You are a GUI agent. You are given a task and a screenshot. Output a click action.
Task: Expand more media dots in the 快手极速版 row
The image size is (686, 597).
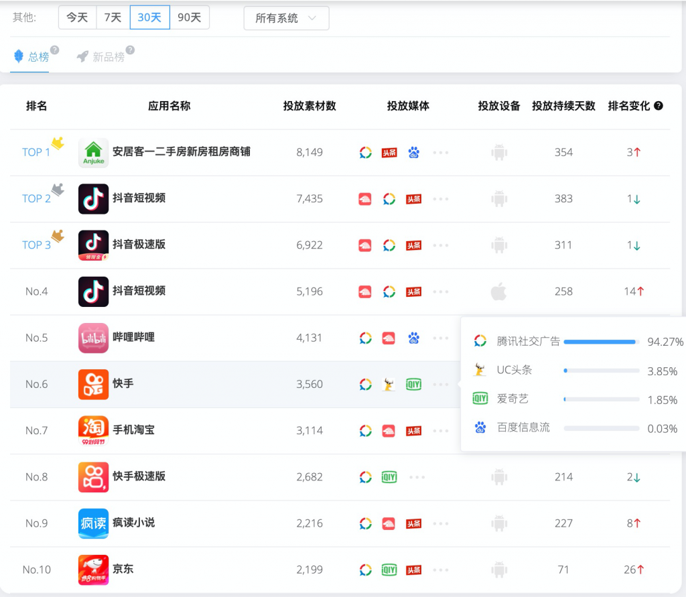417,477
